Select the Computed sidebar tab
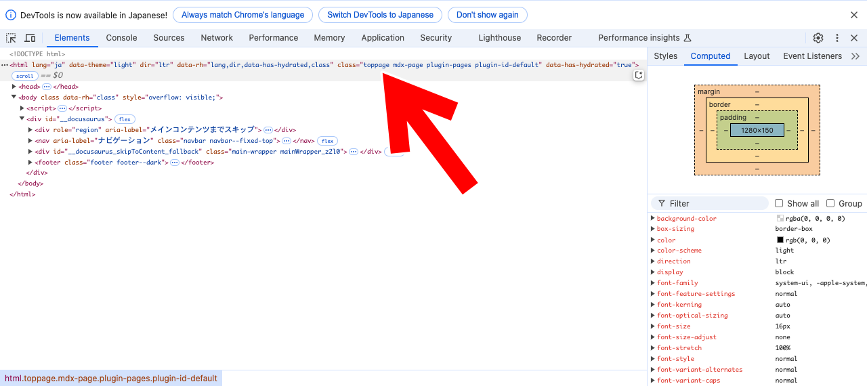Image resolution: width=867 pixels, height=386 pixels. 711,56
